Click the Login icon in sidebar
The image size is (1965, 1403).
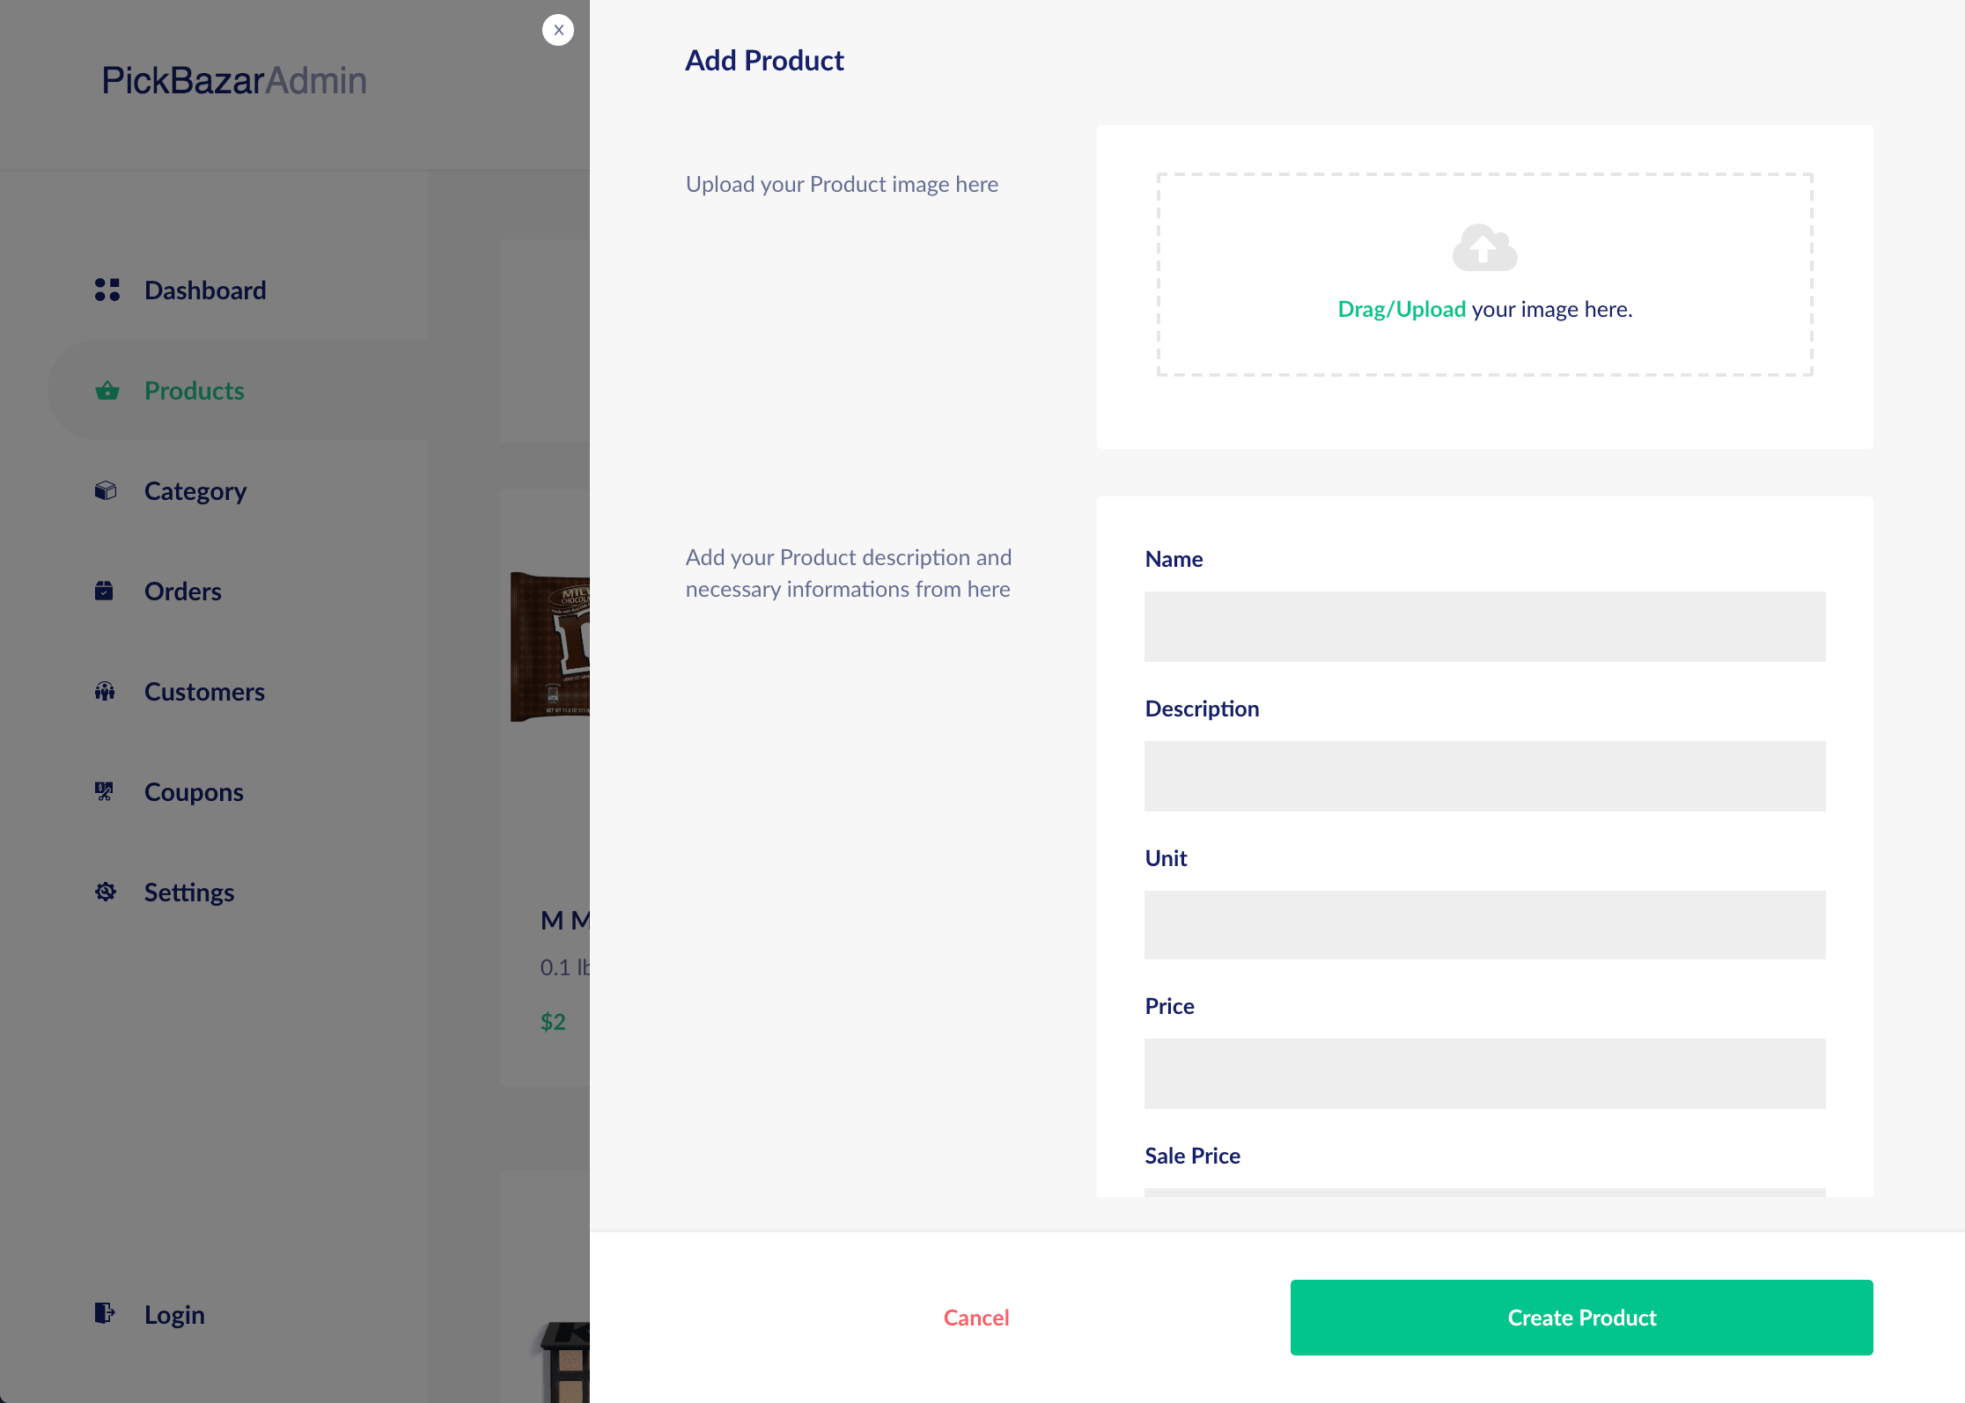(105, 1314)
